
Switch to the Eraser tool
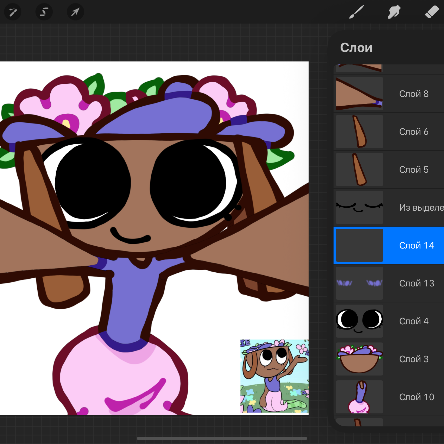point(432,12)
